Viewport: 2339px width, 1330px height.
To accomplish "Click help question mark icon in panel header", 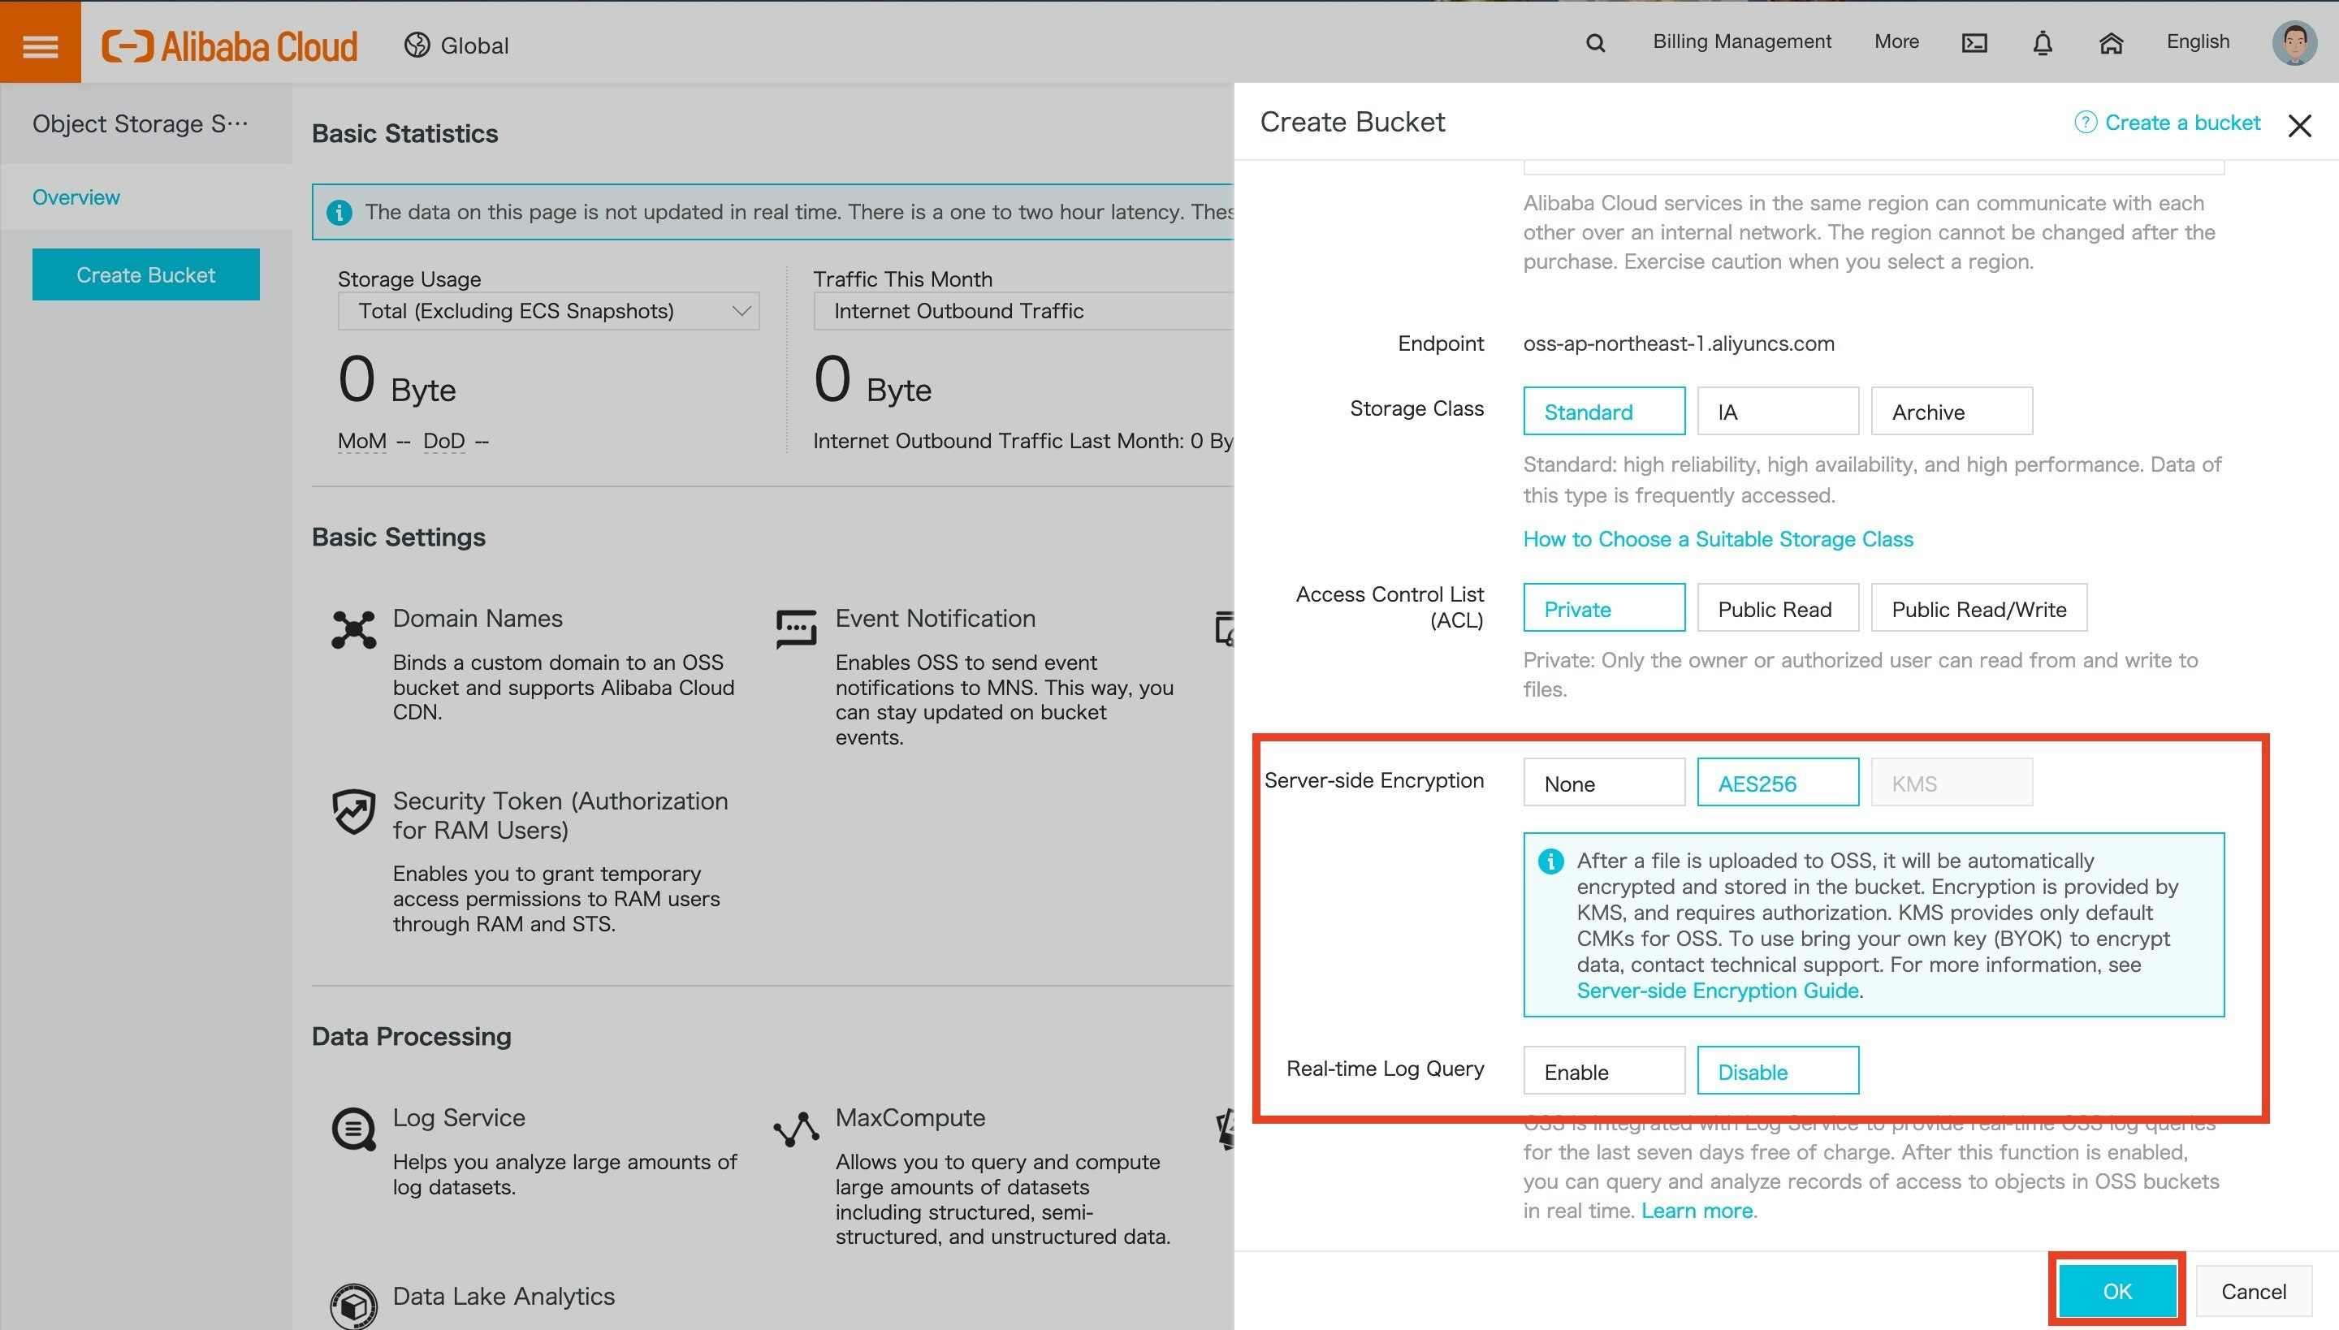I will [2085, 123].
